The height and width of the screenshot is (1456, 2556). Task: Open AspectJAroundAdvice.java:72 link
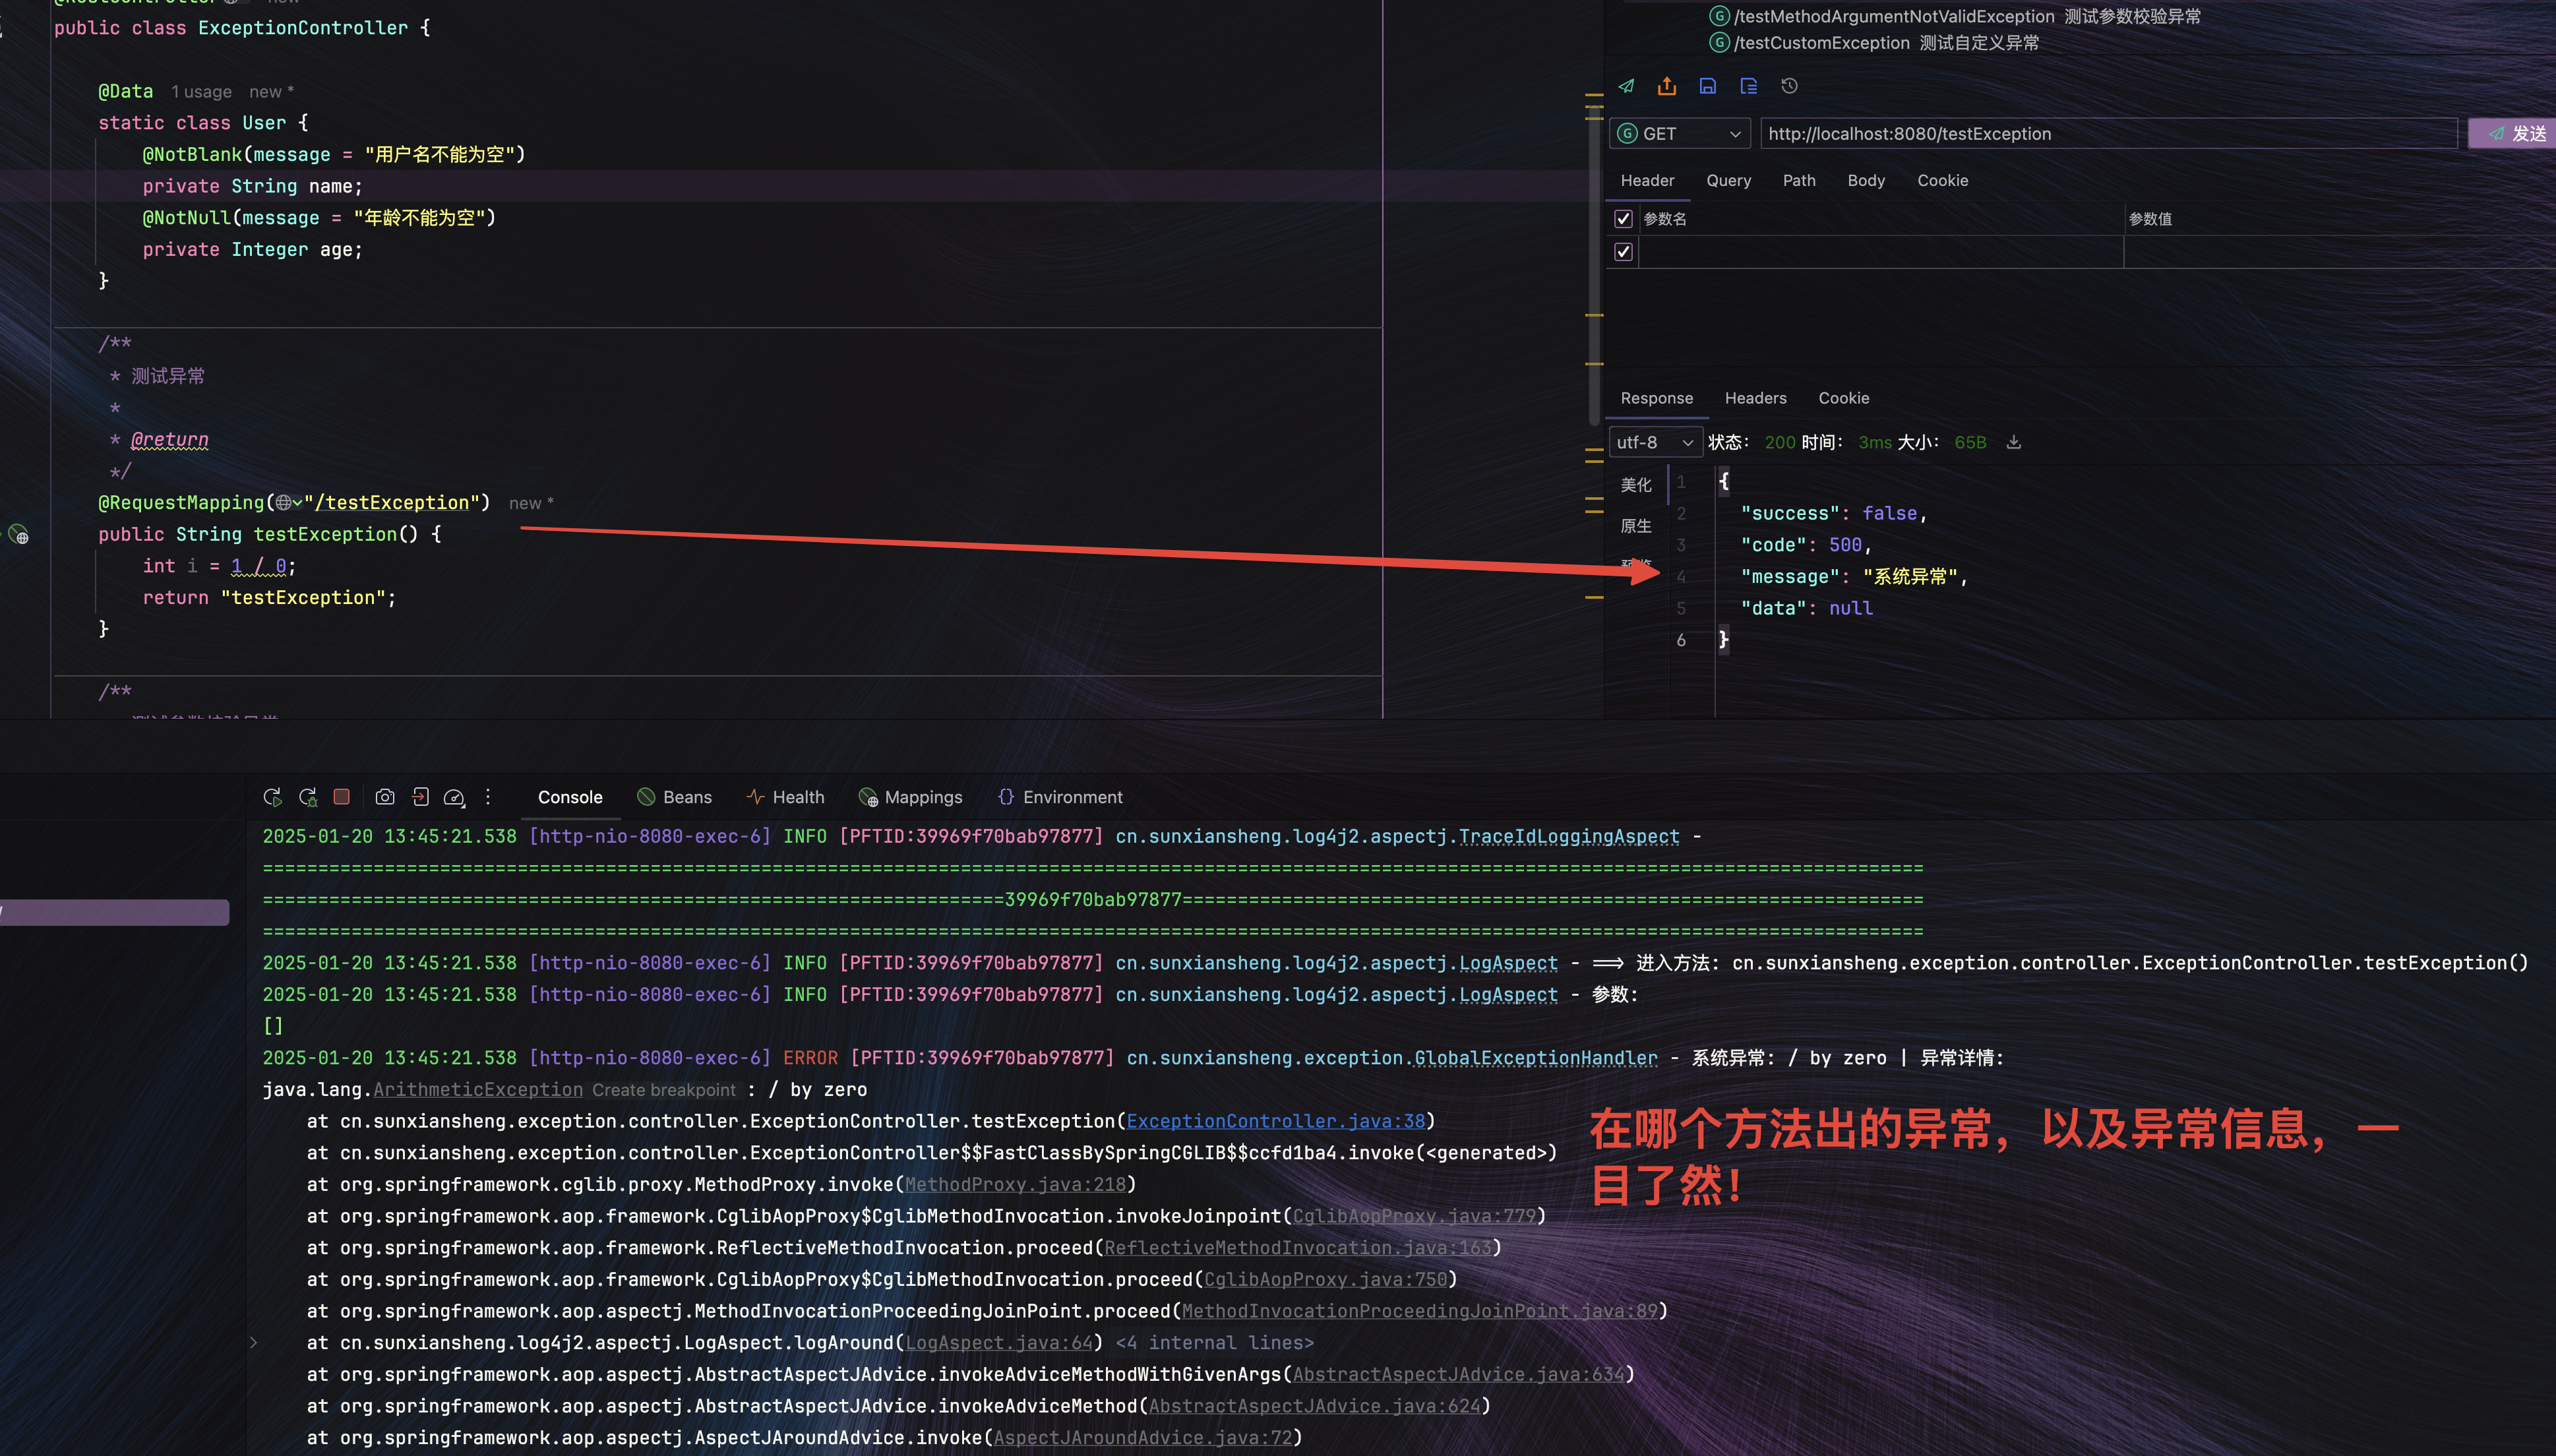pyautogui.click(x=1143, y=1438)
